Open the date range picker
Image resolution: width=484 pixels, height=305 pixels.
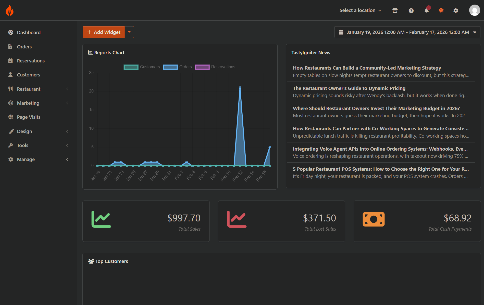coord(407,32)
